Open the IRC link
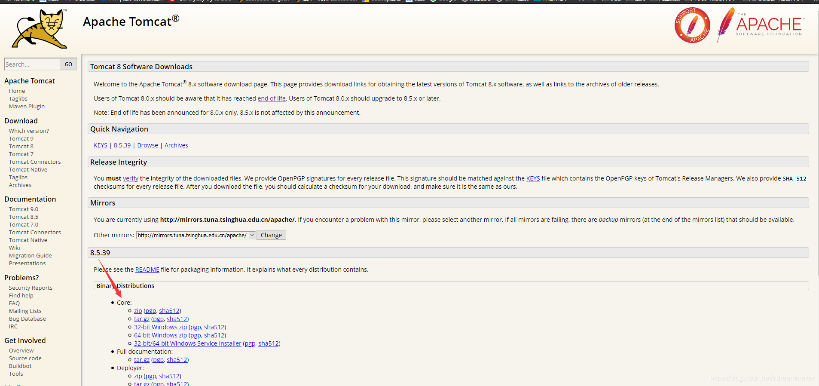The height and width of the screenshot is (386, 819). tap(13, 326)
